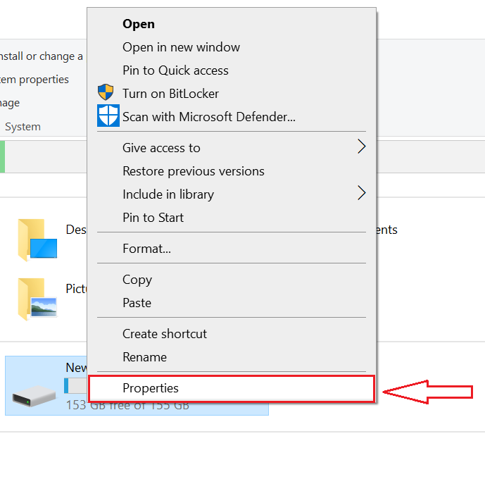Click Uninstall or change a program

pos(41,56)
